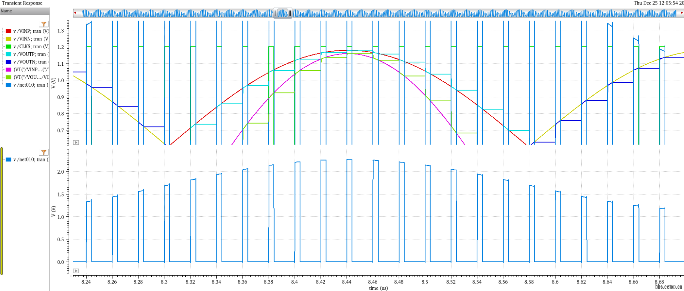Click the small play icon in bottom strip
684x291 pixels.
[x=76, y=270]
